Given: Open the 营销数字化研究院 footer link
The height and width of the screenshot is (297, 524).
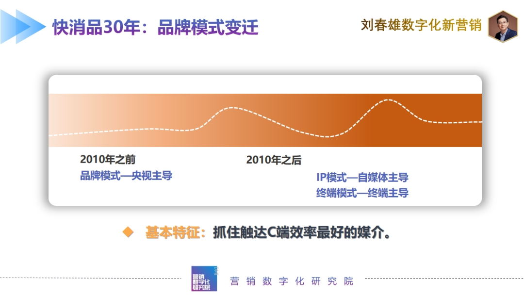Looking at the screenshot, I should (x=291, y=281).
